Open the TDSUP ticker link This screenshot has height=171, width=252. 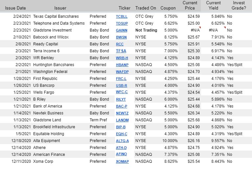coord(122,23)
